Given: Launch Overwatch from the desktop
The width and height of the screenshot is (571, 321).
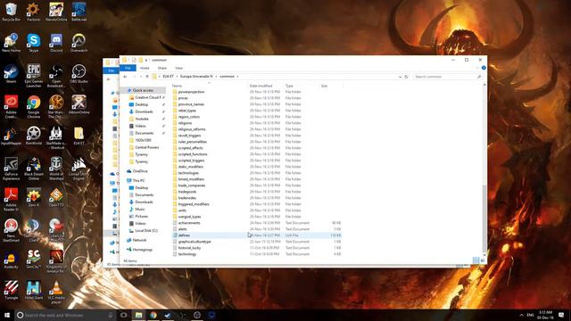Looking at the screenshot, I should (79, 43).
